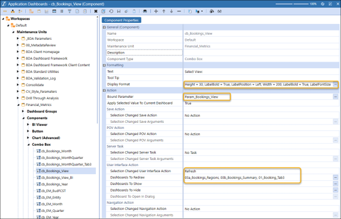341x219 pixels.
Task: Open ellipsis picker for Dashboards To Redraw
Action: point(336,177)
